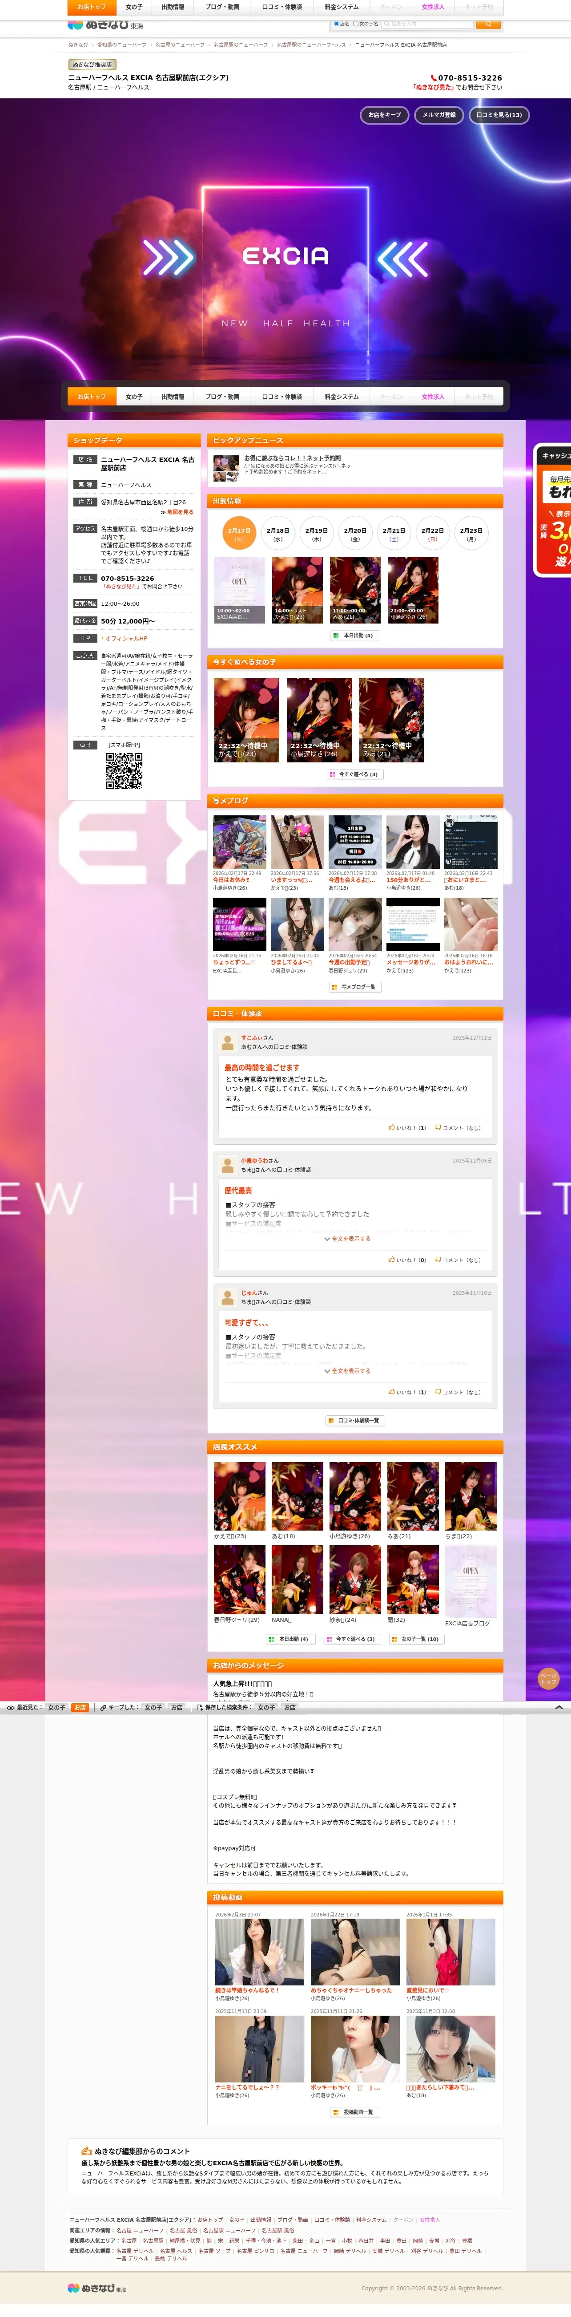Open ブログ・動画 tab in top navigation
Screen dimensions: 571x2317
click(x=222, y=7)
